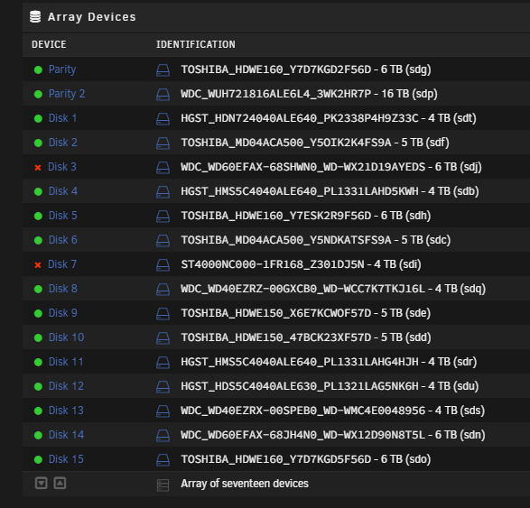The height and width of the screenshot is (508, 530).
Task: Click the drive icon on the Disk 10 row
Action: pyautogui.click(x=163, y=338)
